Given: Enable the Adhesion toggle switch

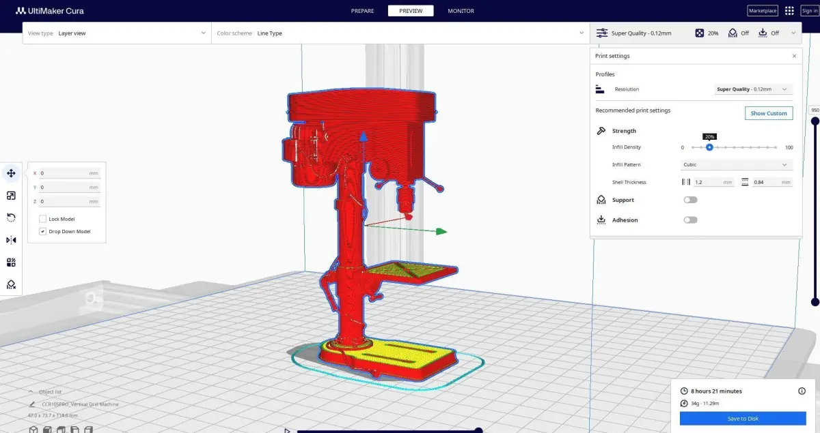Looking at the screenshot, I should tap(690, 220).
